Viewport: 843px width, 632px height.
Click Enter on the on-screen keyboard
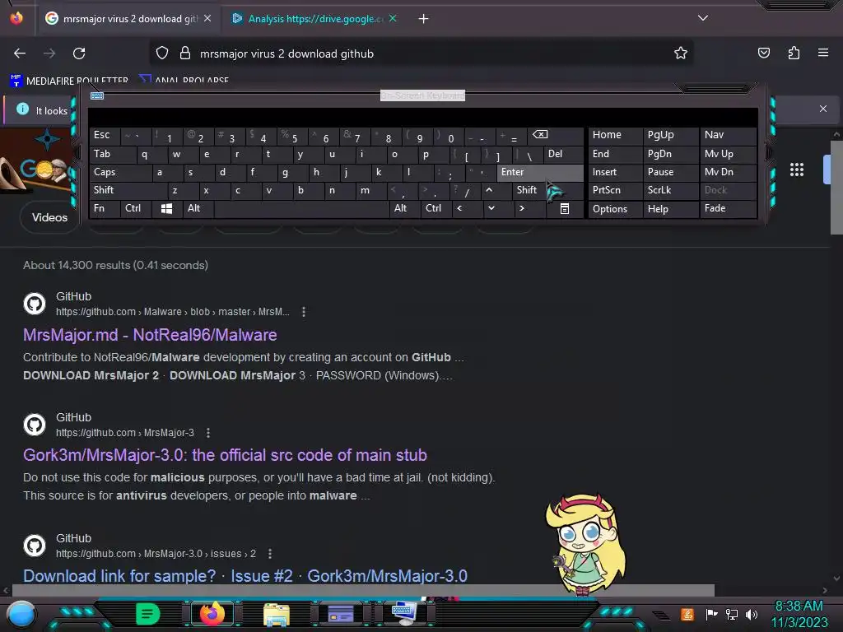click(x=540, y=173)
